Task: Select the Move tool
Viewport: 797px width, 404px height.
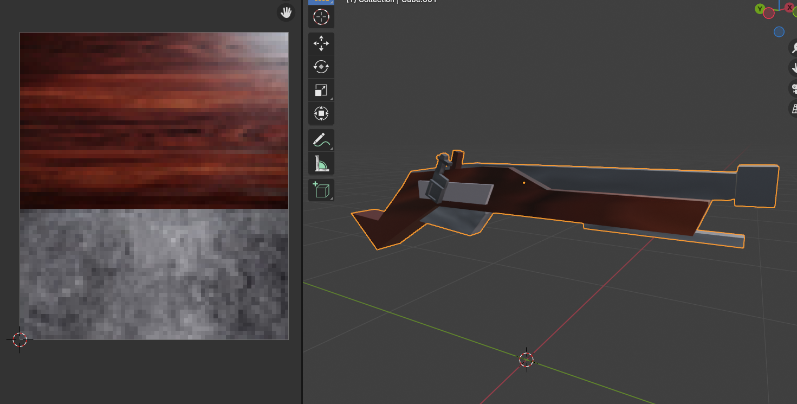Action: pyautogui.click(x=321, y=43)
